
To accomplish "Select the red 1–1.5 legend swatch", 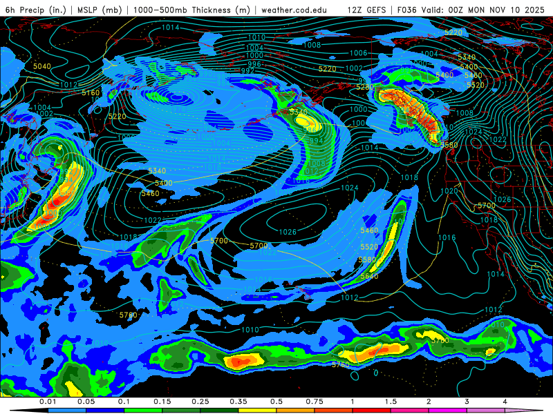I will (x=372, y=411).
